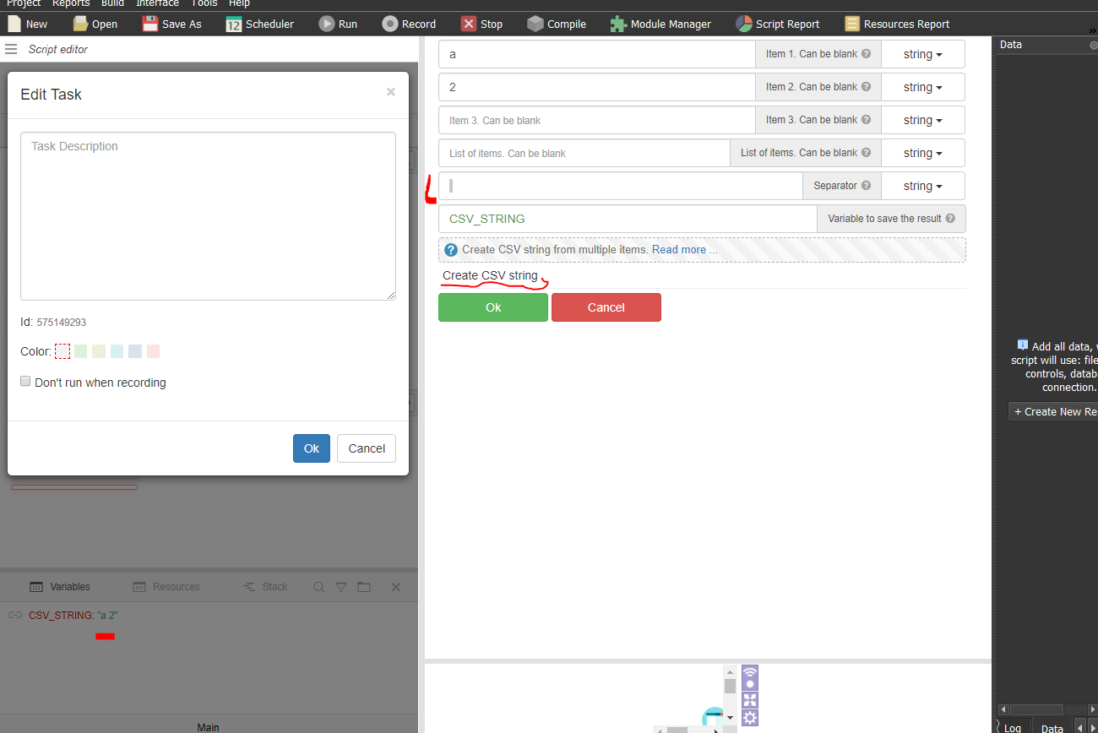Switch to the Log tab

click(1012, 727)
